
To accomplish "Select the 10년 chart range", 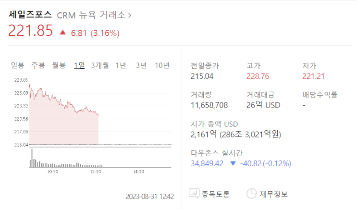I will click(x=162, y=65).
